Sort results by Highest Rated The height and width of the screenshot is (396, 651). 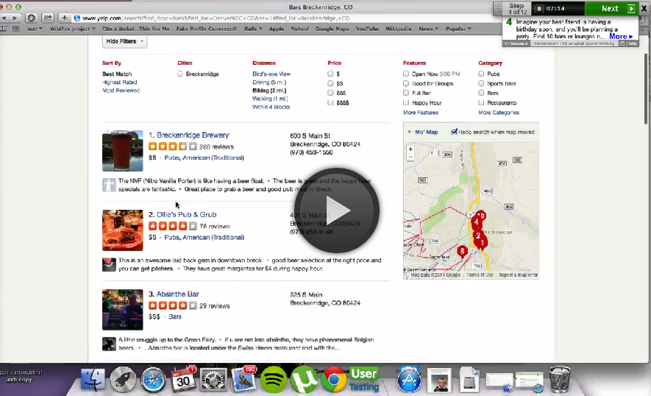pyautogui.click(x=119, y=82)
